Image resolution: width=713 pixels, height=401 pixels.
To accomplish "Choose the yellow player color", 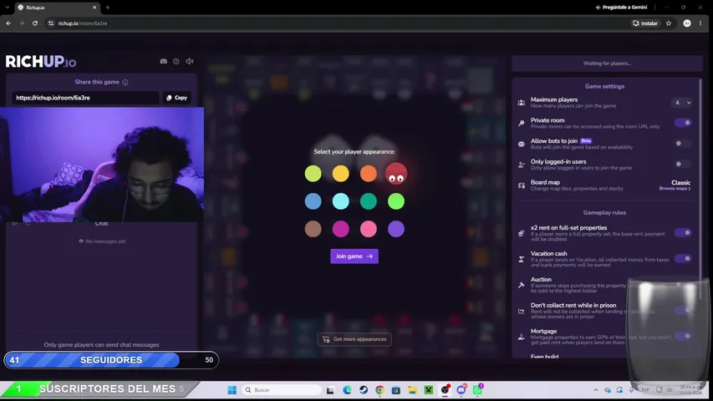I will coord(340,173).
